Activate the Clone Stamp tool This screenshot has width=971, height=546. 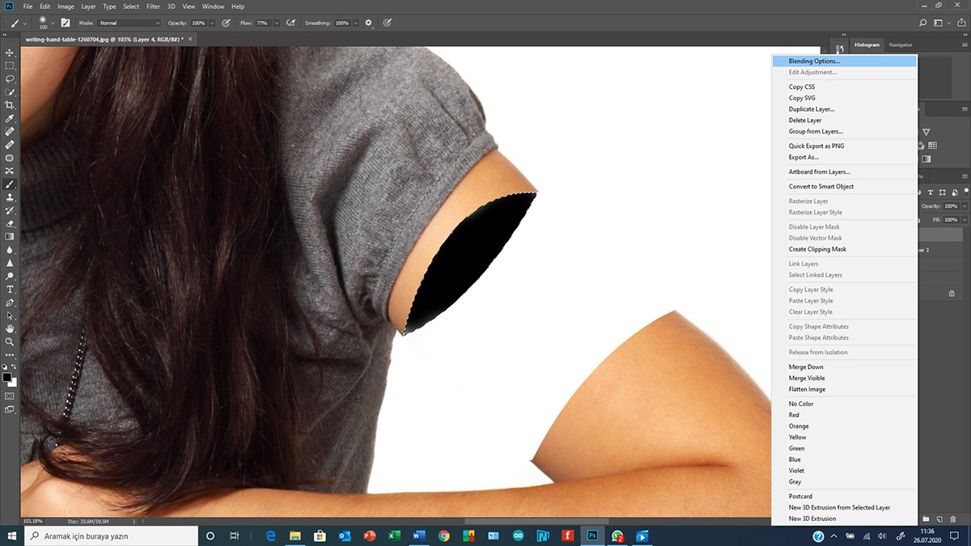10,197
